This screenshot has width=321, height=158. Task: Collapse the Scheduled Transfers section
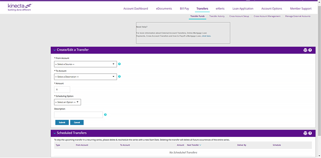55,133
